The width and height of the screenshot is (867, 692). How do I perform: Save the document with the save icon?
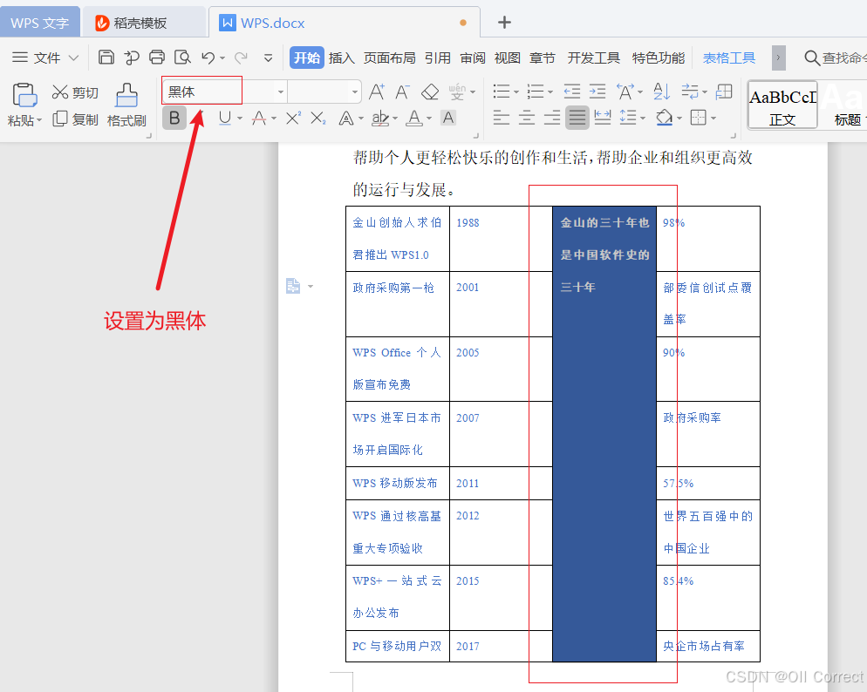point(106,57)
